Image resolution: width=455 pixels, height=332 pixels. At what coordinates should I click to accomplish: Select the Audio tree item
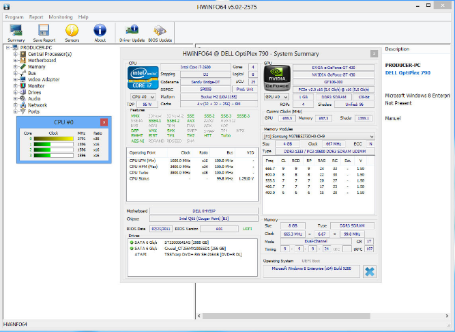34,99
